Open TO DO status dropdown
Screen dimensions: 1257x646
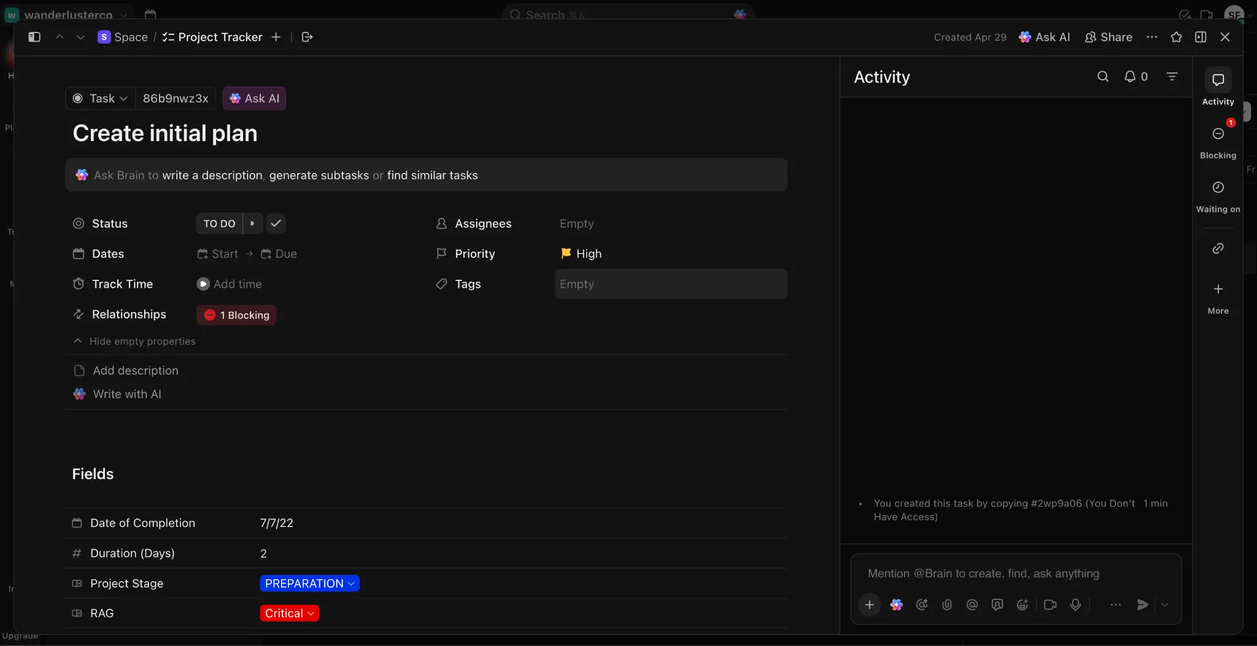(x=219, y=223)
